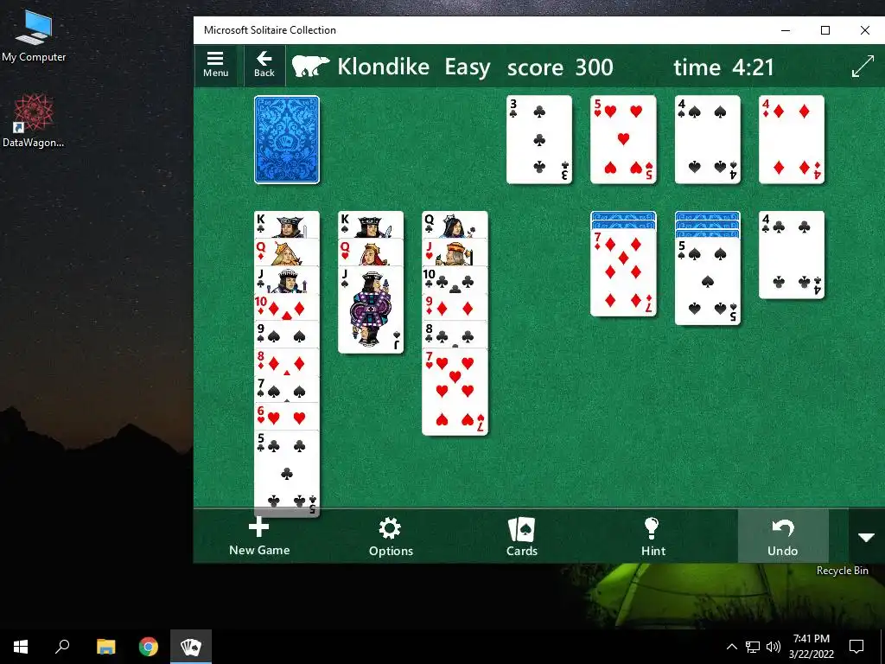Select the 3 of clubs foundation pile

coord(539,139)
